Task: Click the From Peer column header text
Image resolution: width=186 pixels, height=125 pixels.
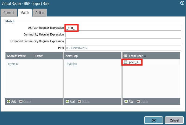Action: coord(136,56)
